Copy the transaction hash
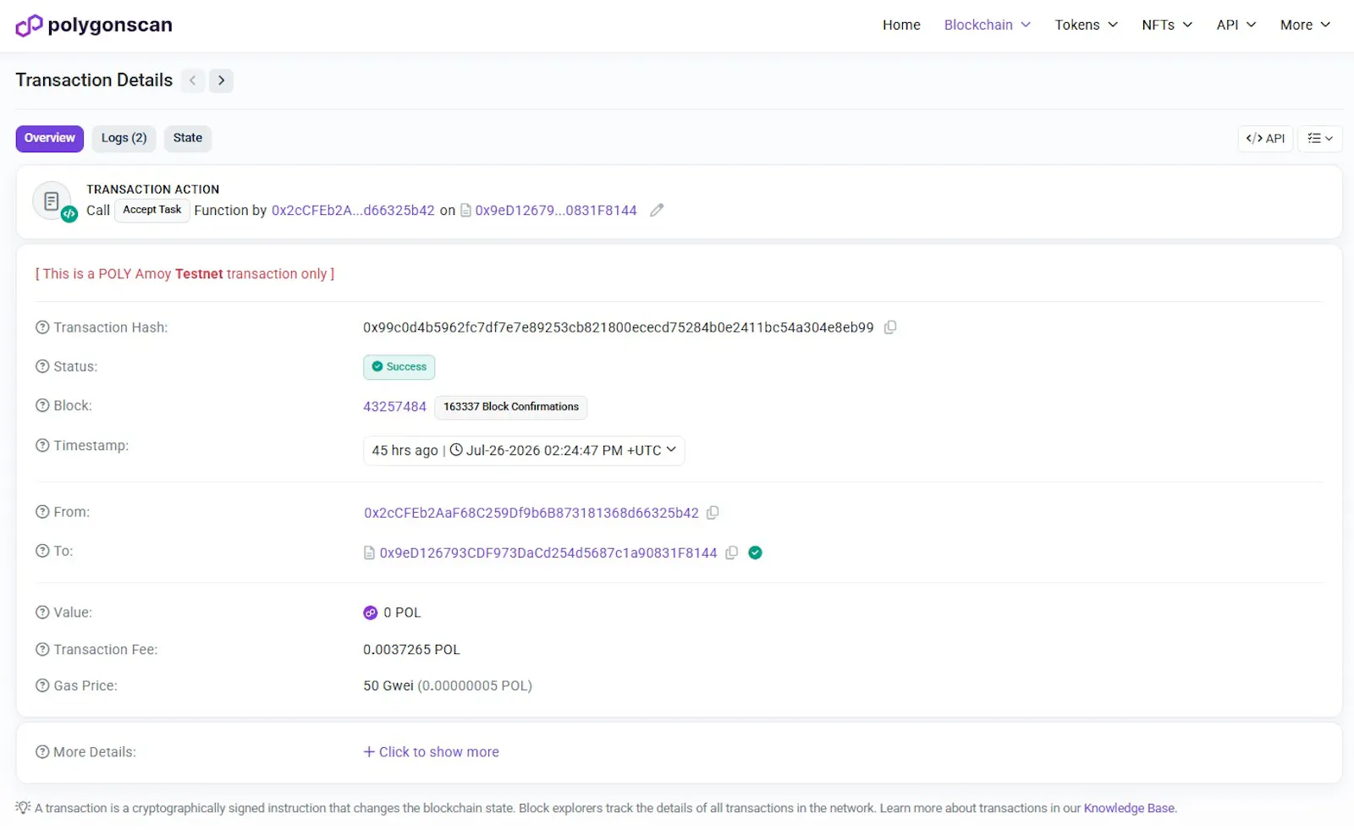1354x830 pixels. tap(890, 327)
